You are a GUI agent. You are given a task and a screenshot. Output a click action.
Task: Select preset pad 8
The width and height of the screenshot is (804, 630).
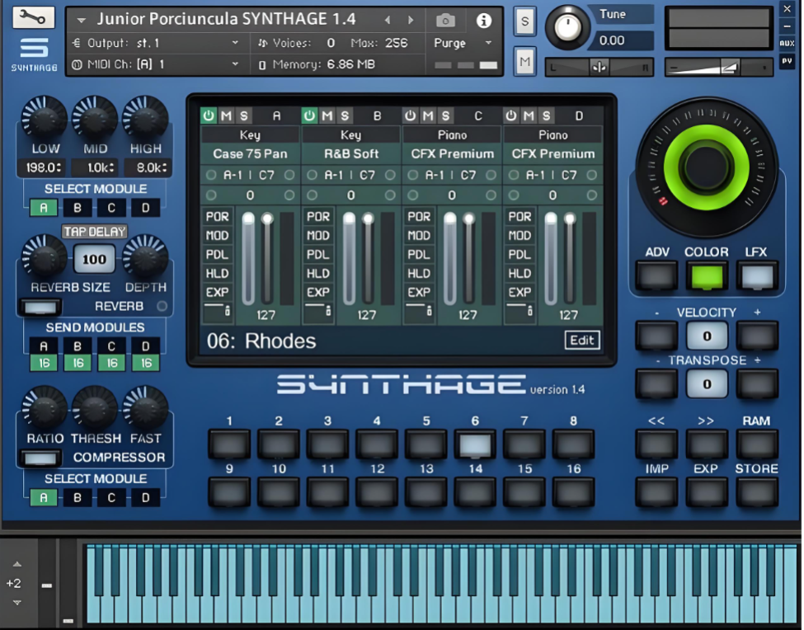click(574, 444)
